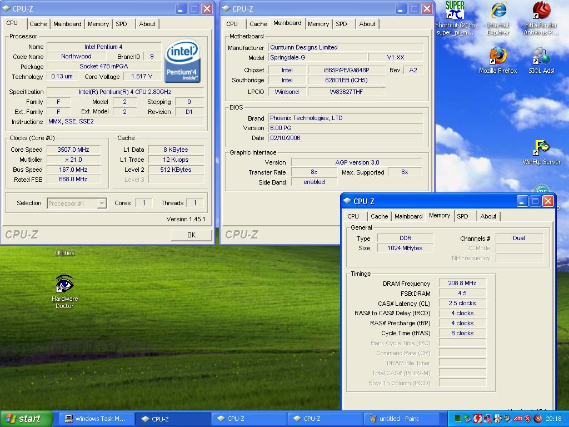Close the Mainboard CPU-Z window
The height and width of the screenshot is (427, 569).
click(x=427, y=8)
